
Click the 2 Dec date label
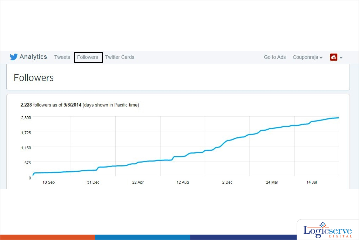[x=227, y=182]
